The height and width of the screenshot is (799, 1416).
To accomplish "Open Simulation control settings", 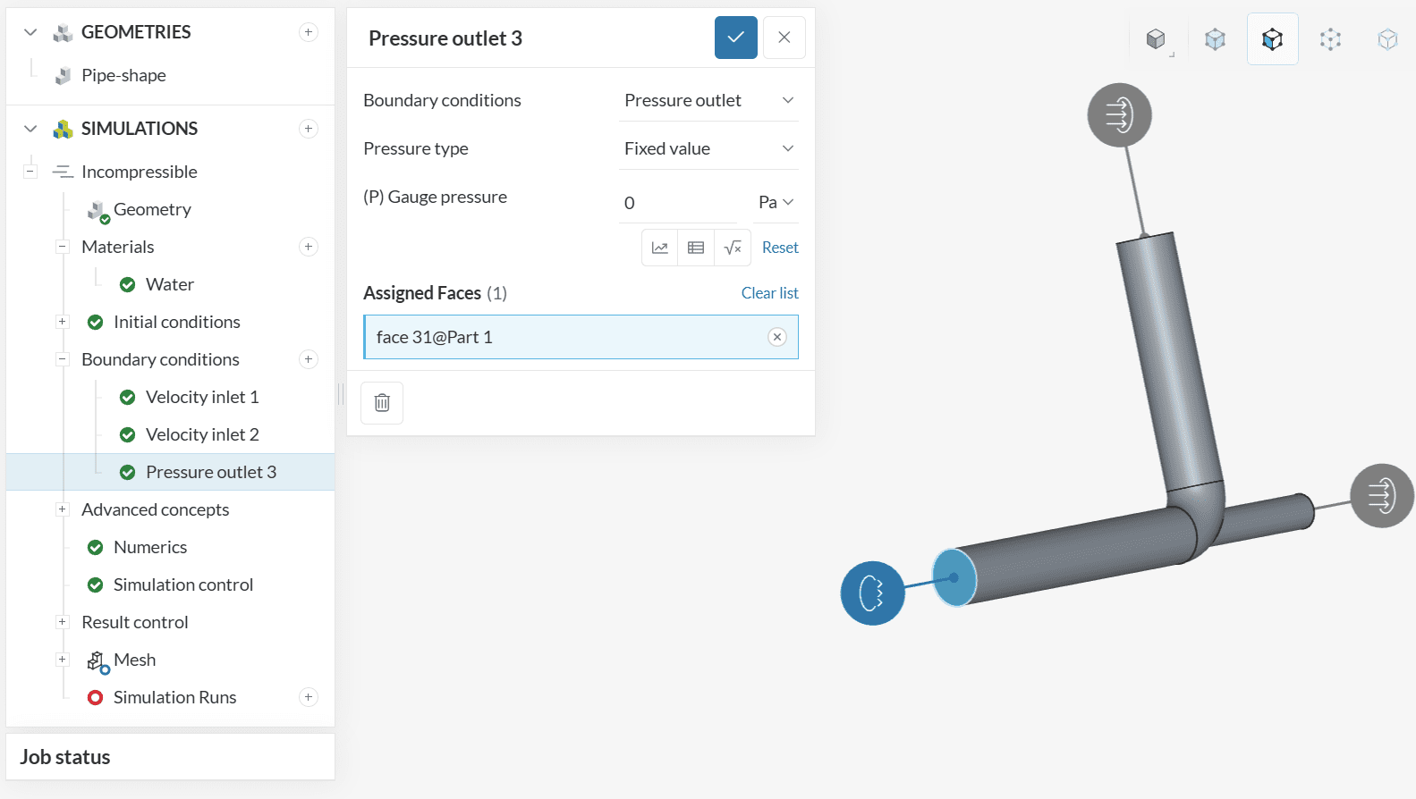I will [183, 585].
